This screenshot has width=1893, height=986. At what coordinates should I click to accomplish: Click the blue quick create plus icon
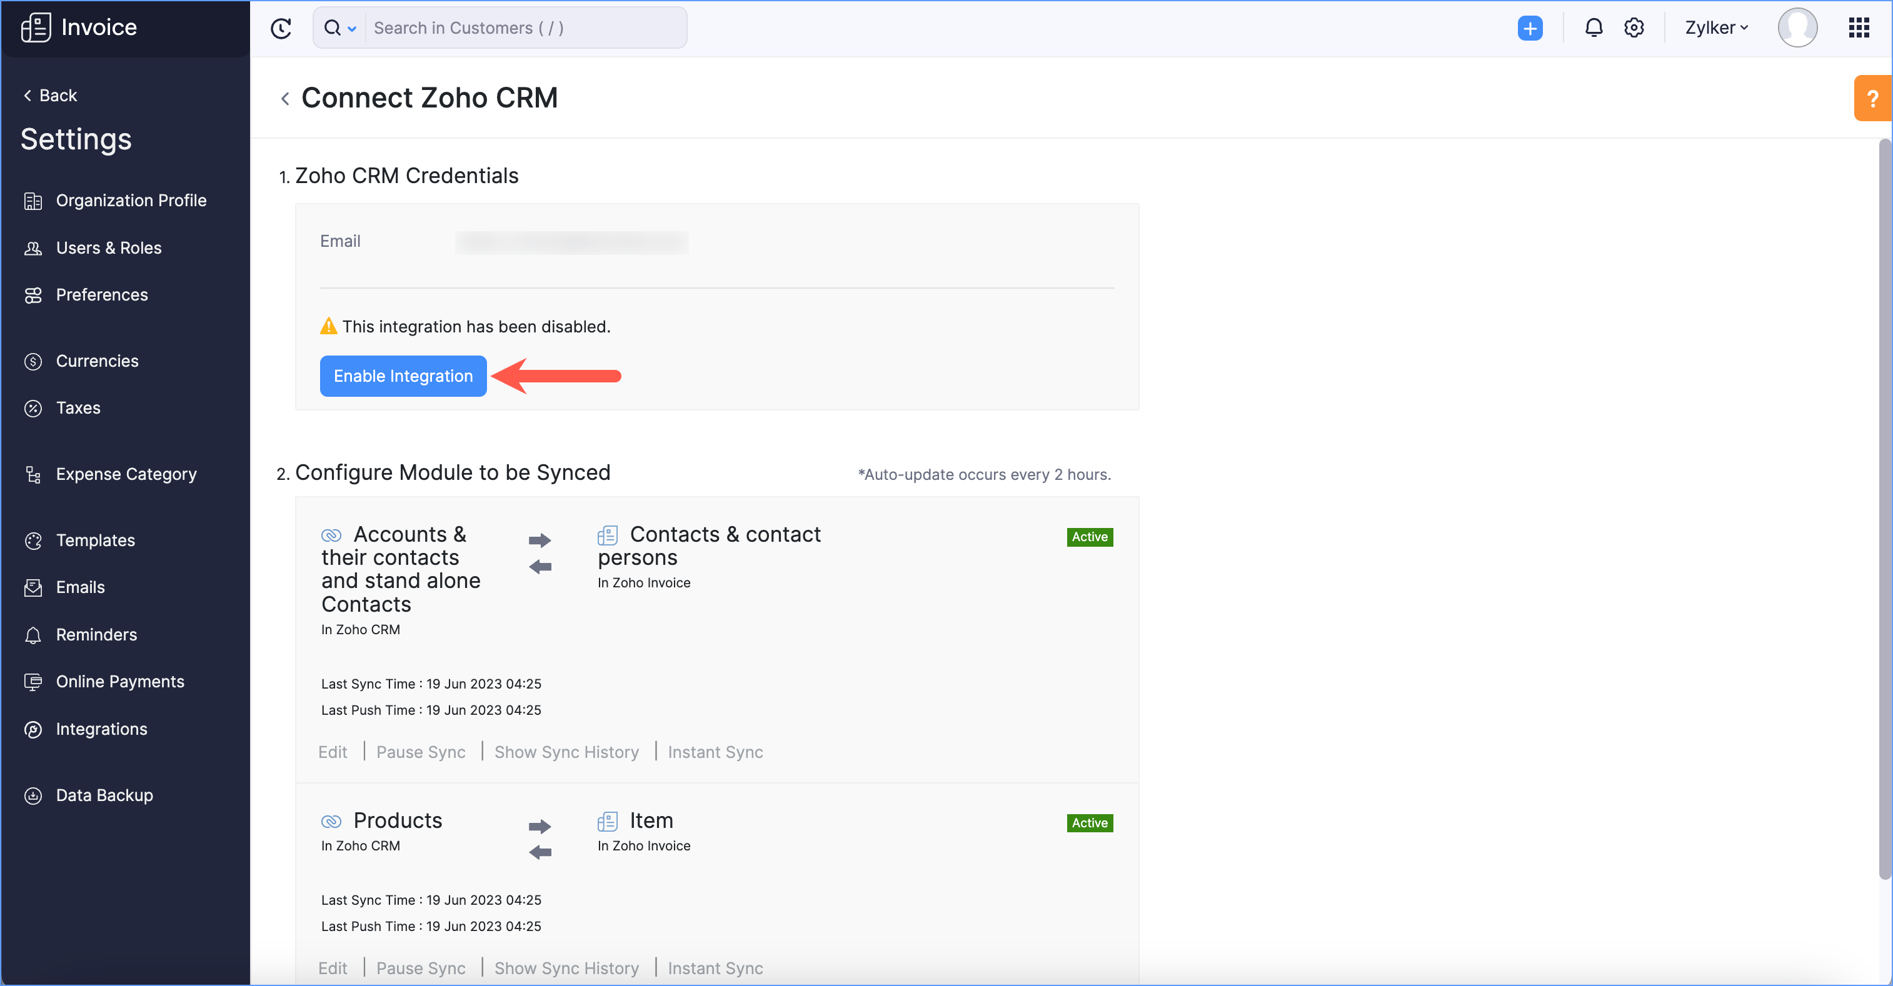point(1530,28)
